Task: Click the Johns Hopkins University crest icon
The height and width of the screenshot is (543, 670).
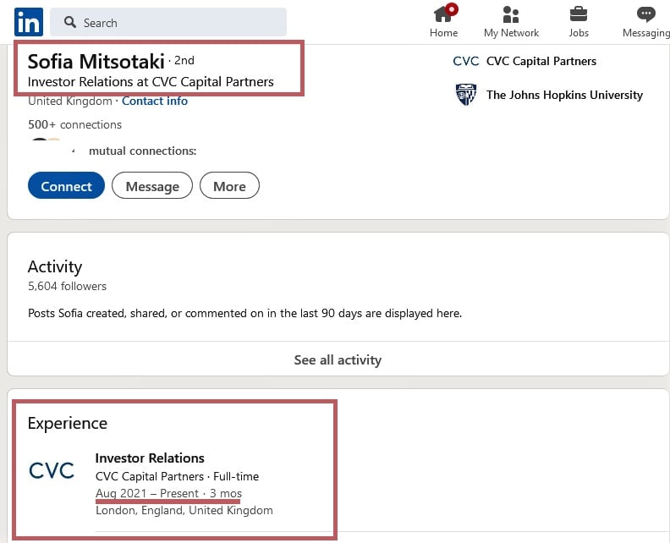Action: (466, 95)
